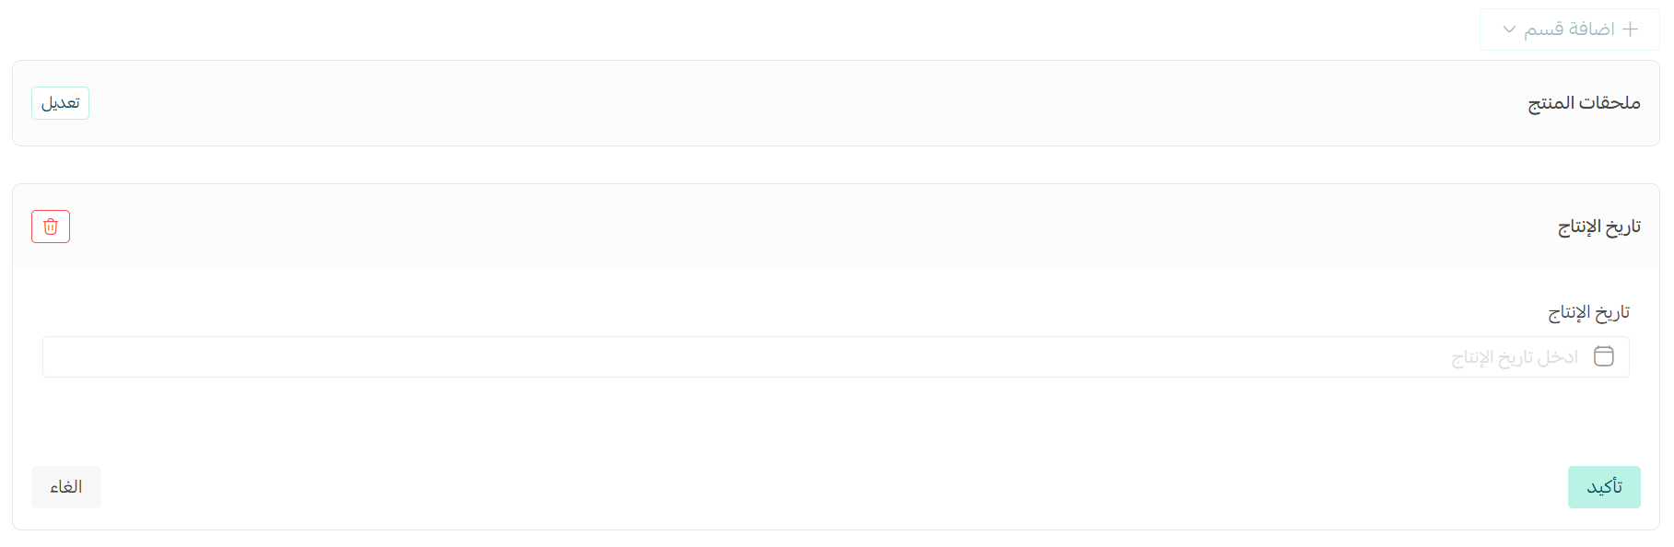The height and width of the screenshot is (547, 1674).
Task: Click the تعديل edit button
Action: click(x=60, y=103)
